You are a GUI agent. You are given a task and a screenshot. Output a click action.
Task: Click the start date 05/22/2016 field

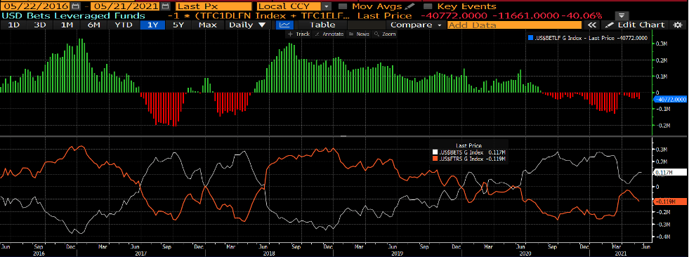click(x=35, y=6)
